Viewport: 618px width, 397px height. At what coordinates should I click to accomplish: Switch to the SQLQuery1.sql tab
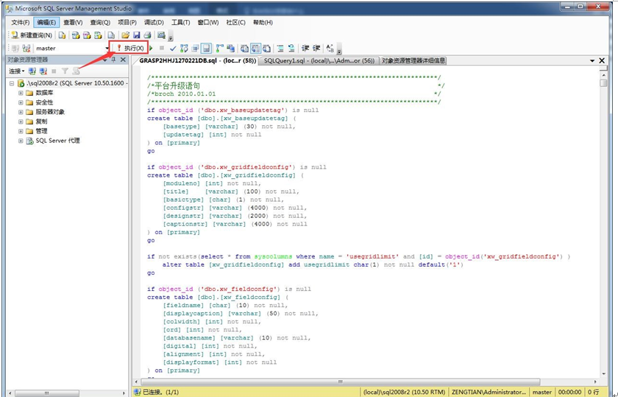[x=319, y=60]
